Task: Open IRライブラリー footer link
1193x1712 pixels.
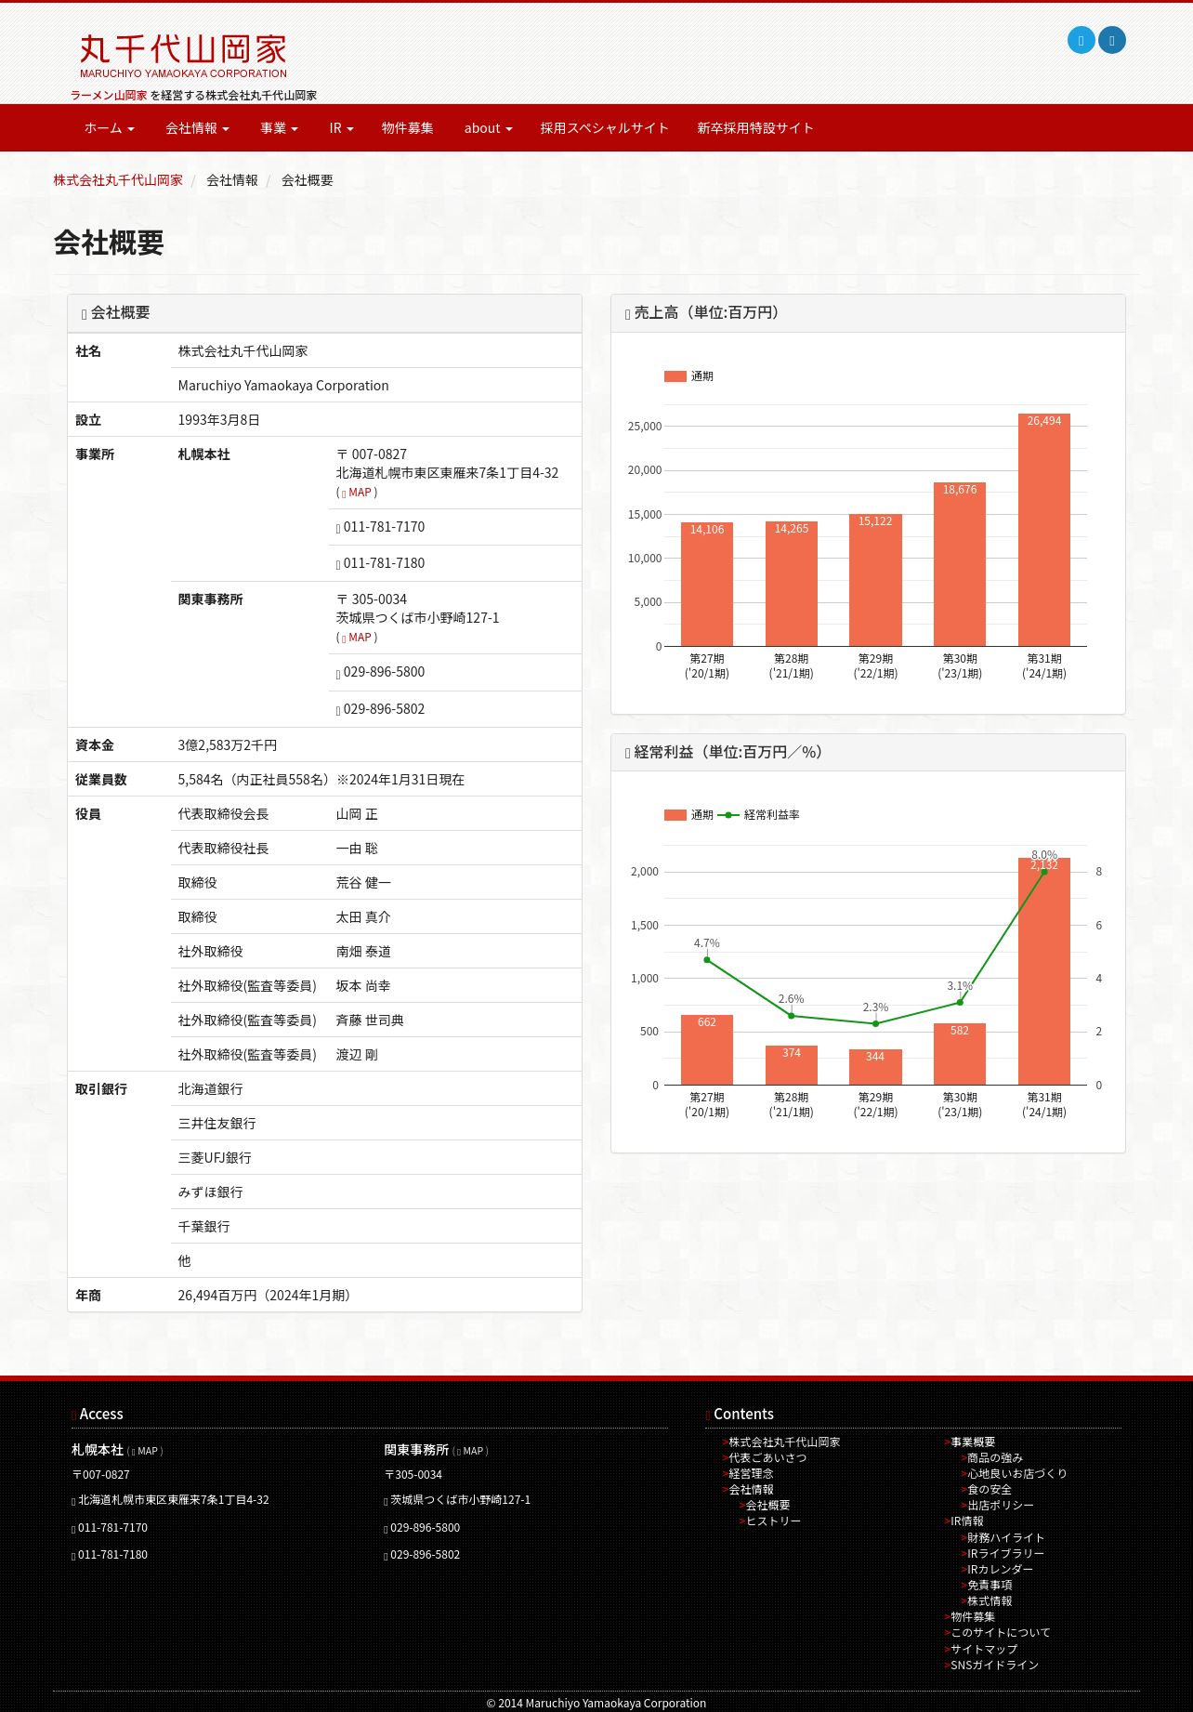Action: pos(1006,1554)
